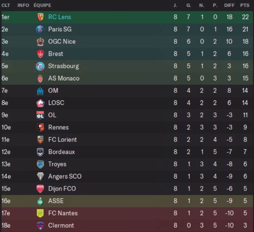The width and height of the screenshot is (254, 232).
Task: Select the OGC Nice club logo
Action: (x=40, y=41)
